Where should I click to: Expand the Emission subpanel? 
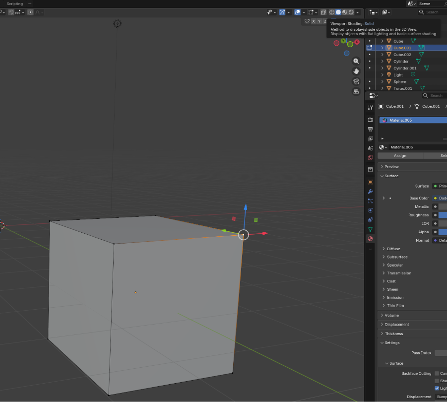click(x=395, y=297)
